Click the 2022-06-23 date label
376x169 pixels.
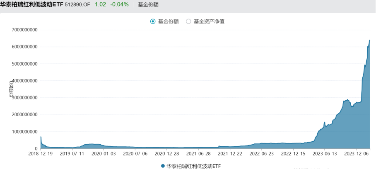pos(261,154)
